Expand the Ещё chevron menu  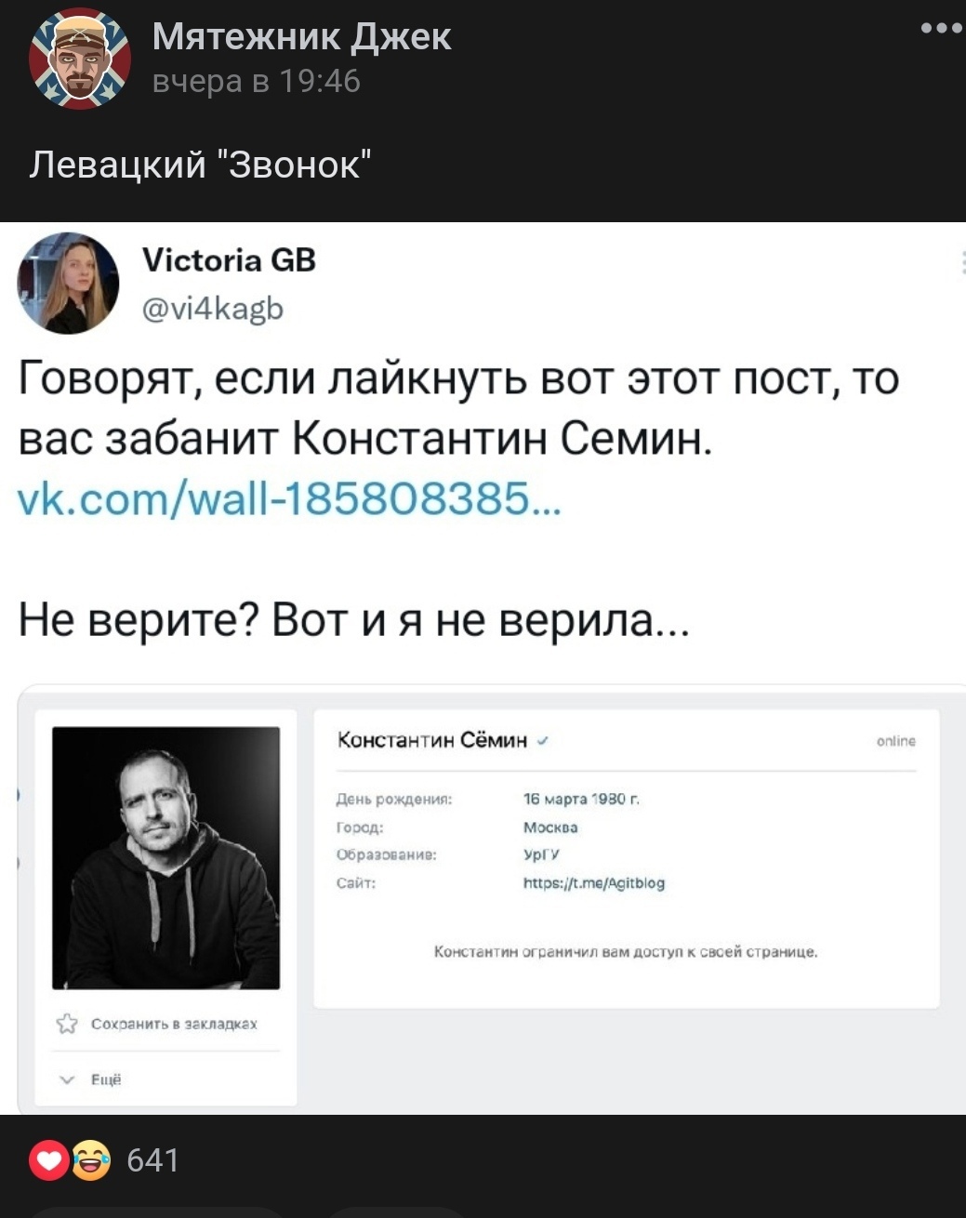tap(67, 1079)
